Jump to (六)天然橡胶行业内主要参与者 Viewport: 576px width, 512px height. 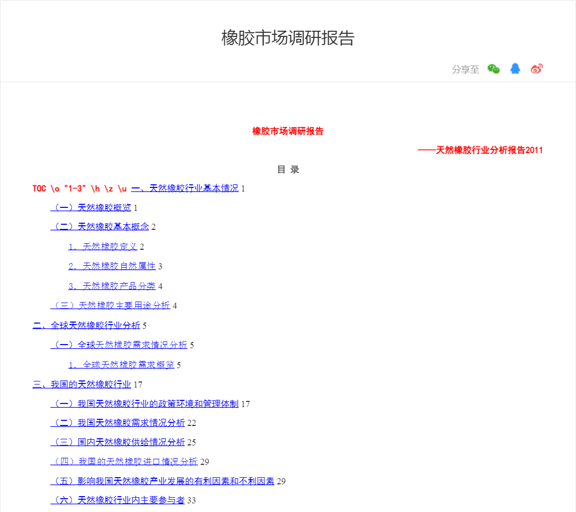[x=117, y=500]
